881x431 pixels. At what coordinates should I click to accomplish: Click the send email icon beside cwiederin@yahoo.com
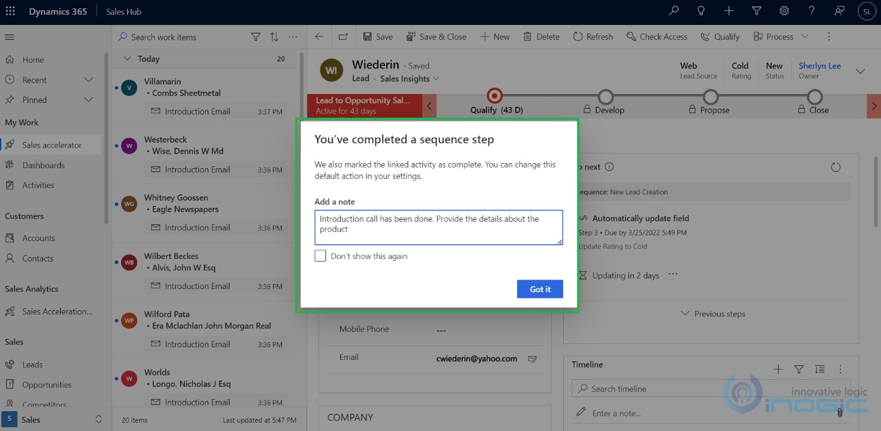[x=532, y=359]
